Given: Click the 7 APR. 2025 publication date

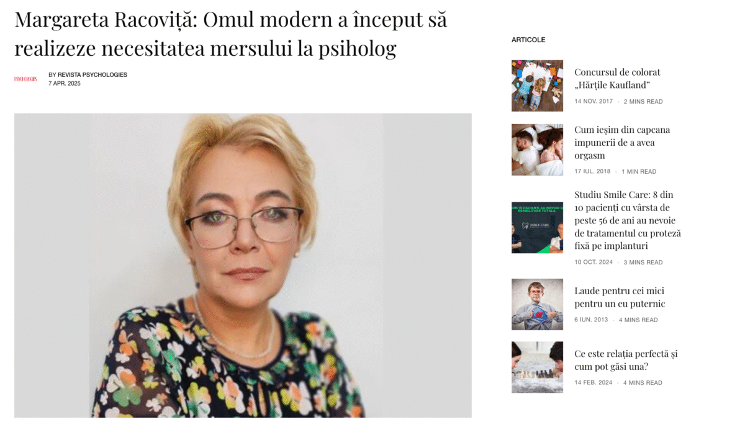Looking at the screenshot, I should click(65, 83).
